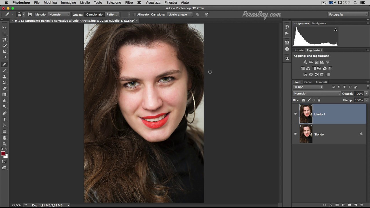Open the Selezione menu
This screenshot has height=208, width=370.
click(114, 3)
